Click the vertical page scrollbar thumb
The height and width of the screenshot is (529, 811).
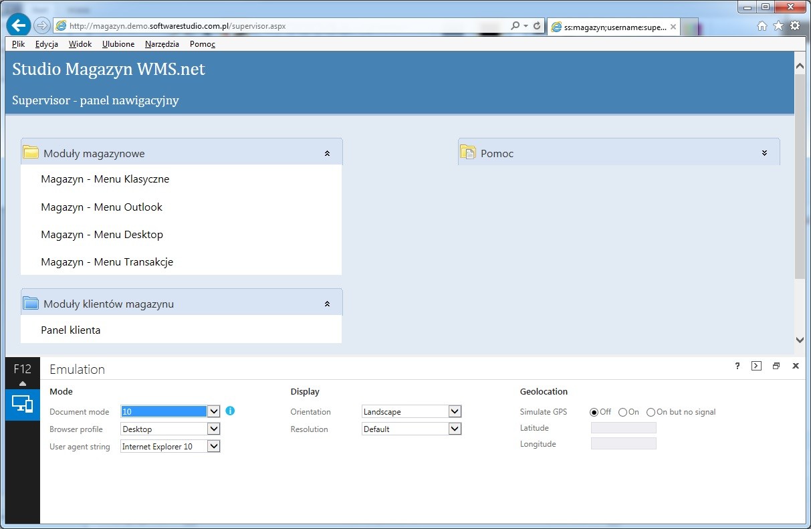(800, 176)
